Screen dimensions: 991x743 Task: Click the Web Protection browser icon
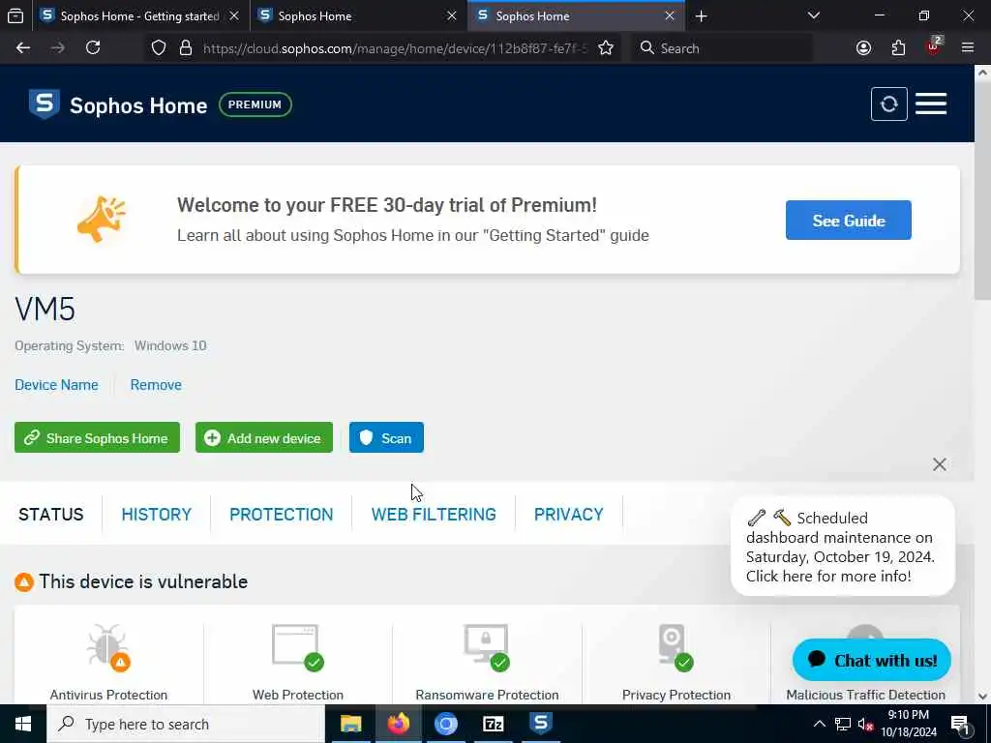[x=298, y=646]
